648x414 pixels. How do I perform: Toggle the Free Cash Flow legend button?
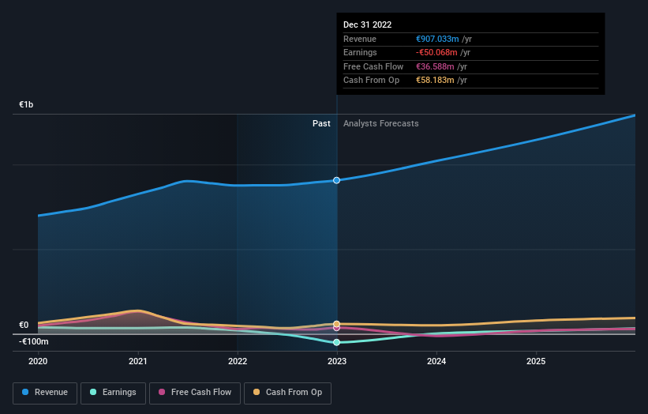pyautogui.click(x=195, y=393)
